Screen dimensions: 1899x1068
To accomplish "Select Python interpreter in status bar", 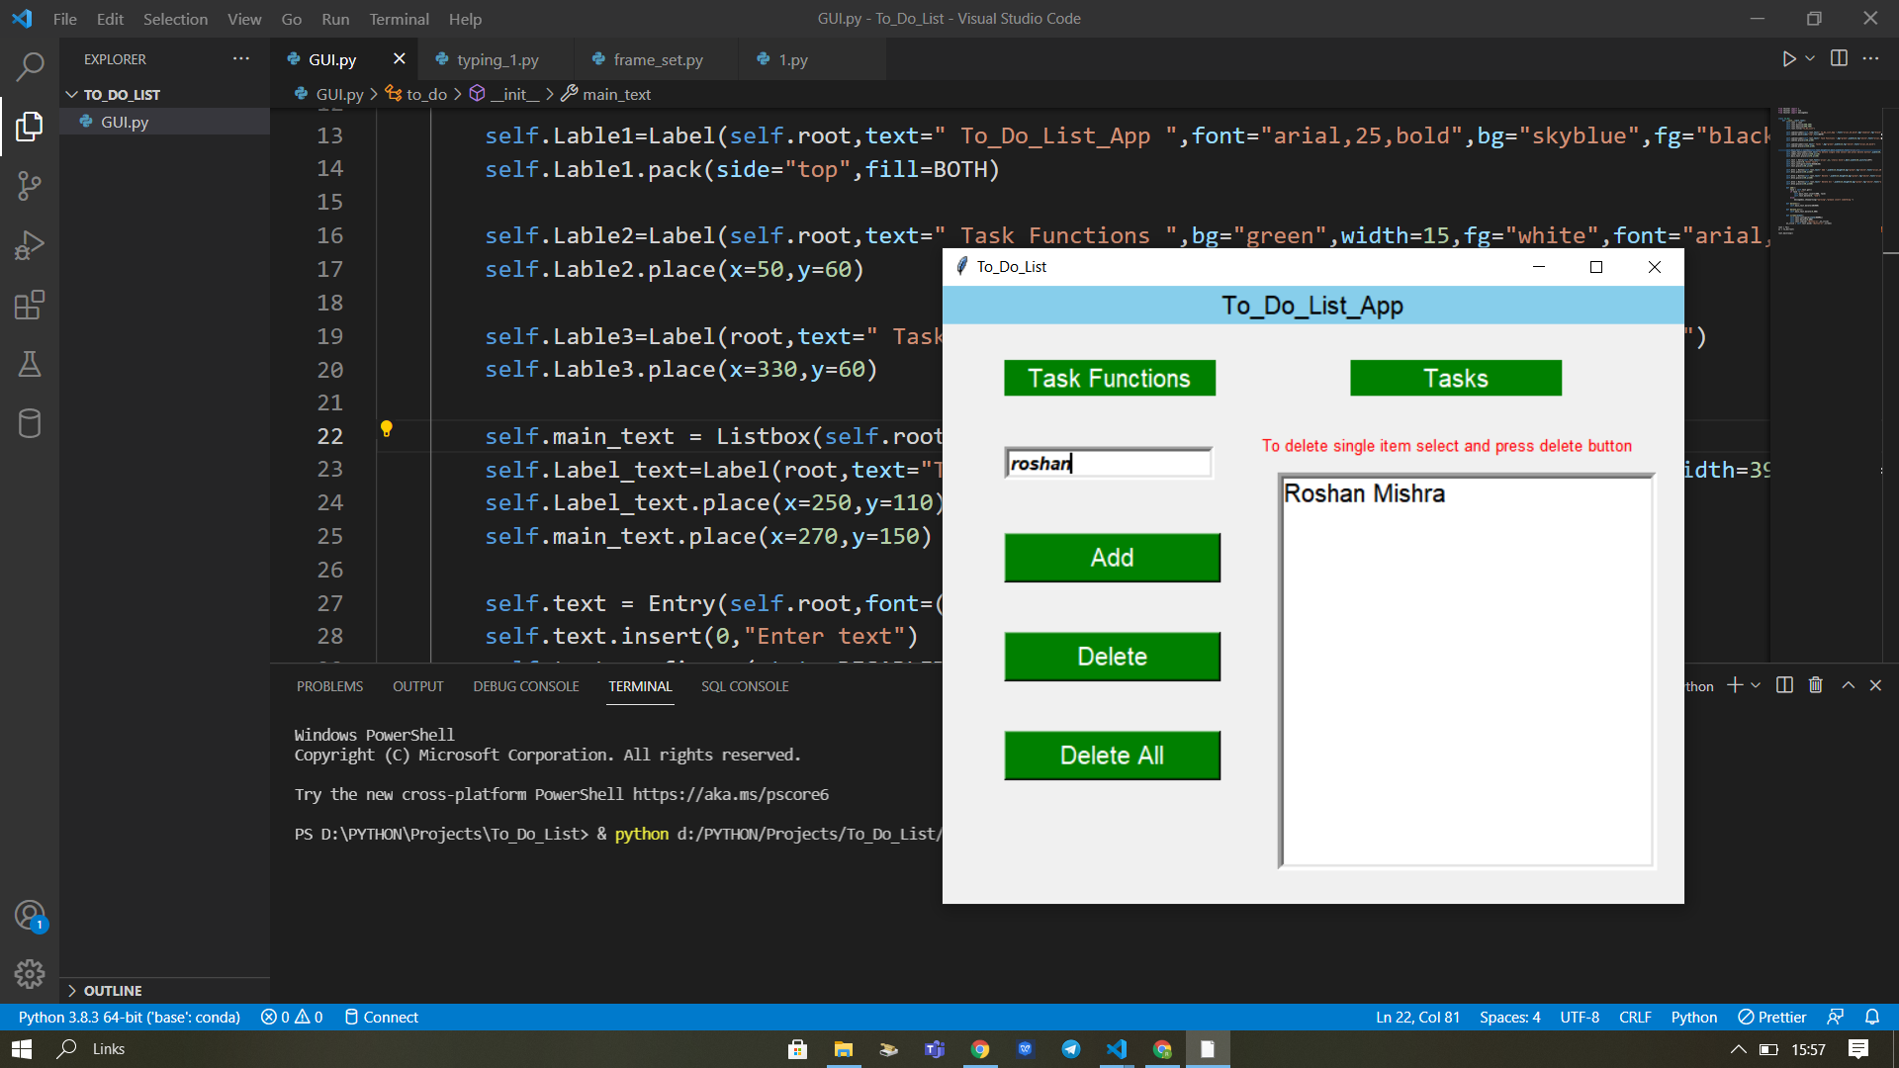I will point(129,1017).
